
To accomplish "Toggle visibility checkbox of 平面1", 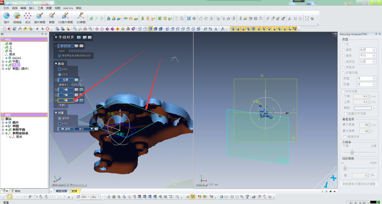I will pyautogui.click(x=7, y=61).
